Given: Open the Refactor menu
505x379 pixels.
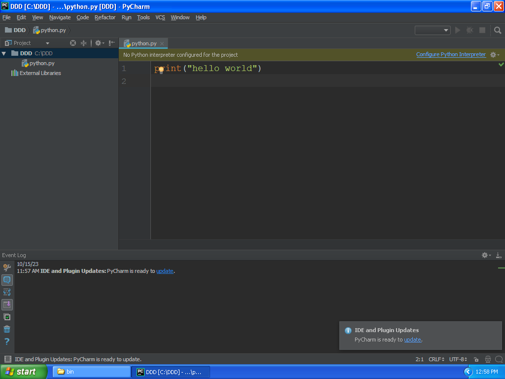Looking at the screenshot, I should [x=105, y=17].
